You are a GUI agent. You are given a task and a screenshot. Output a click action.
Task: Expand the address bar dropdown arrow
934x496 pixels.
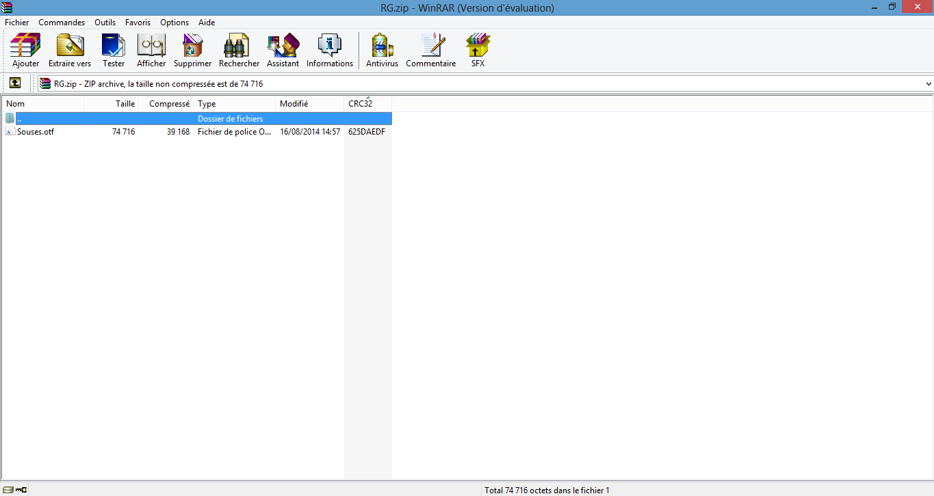(929, 84)
